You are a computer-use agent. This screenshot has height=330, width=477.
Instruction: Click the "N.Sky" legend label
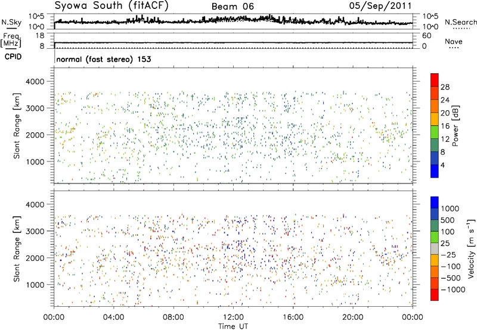[x=11, y=22]
